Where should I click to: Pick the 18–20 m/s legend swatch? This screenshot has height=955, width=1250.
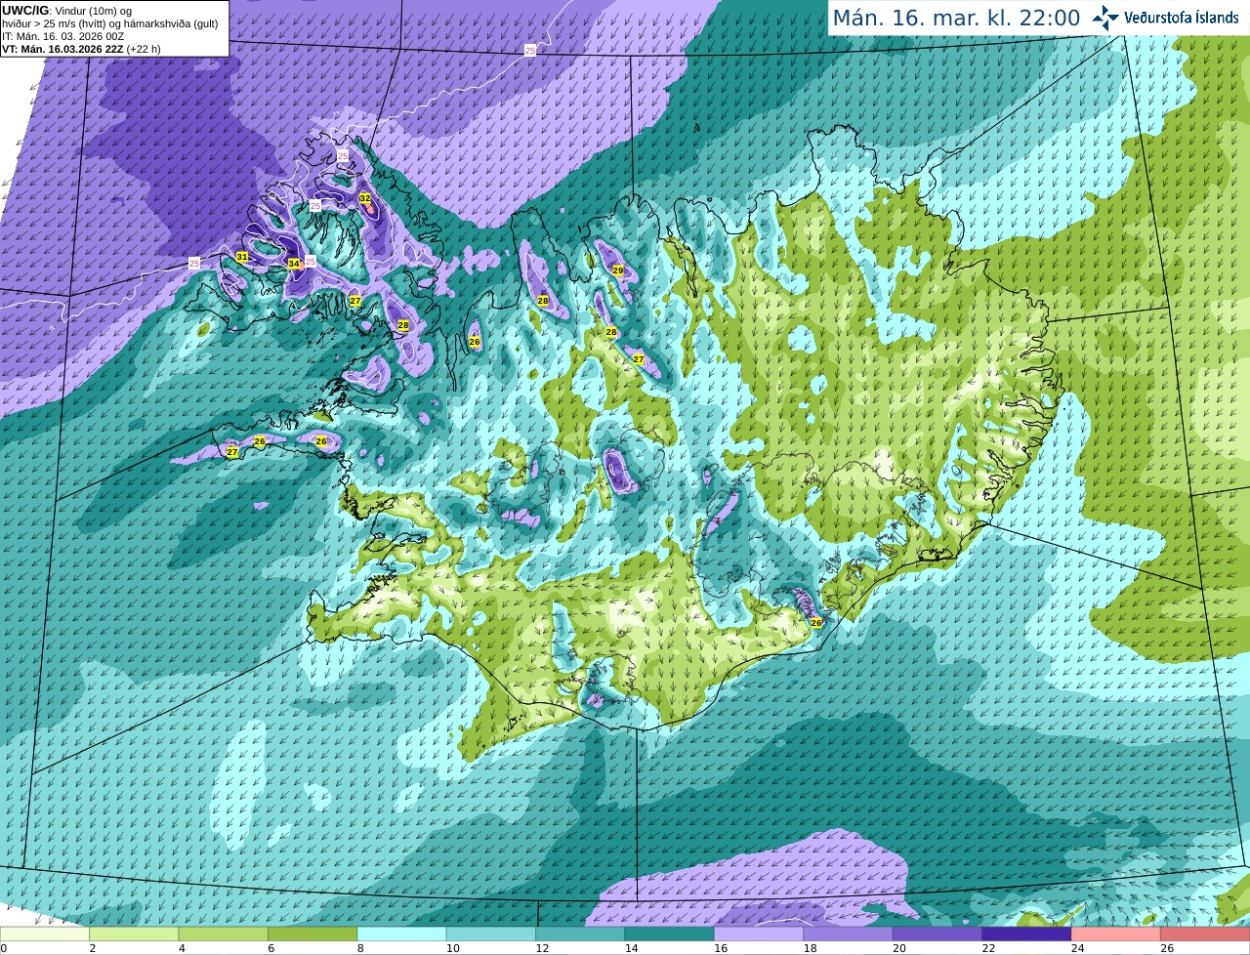[x=849, y=934]
